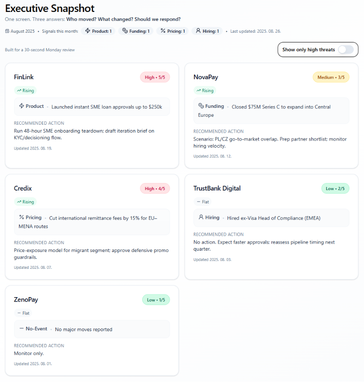The image size is (364, 382).
Task: Toggle the Product: 1 signal filter chip
Action: [98, 31]
